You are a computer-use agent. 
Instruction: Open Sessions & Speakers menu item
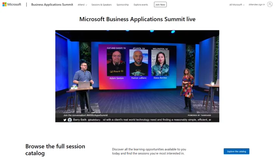101,5
